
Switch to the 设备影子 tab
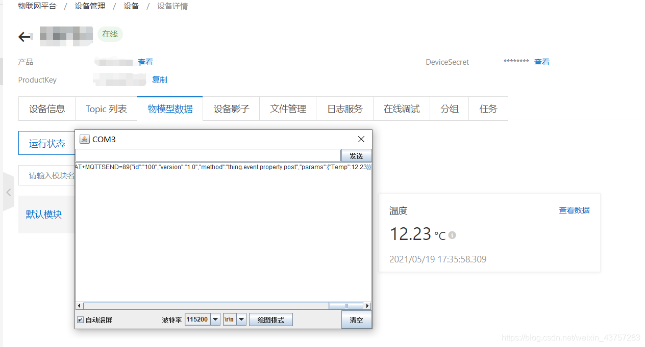[231, 109]
